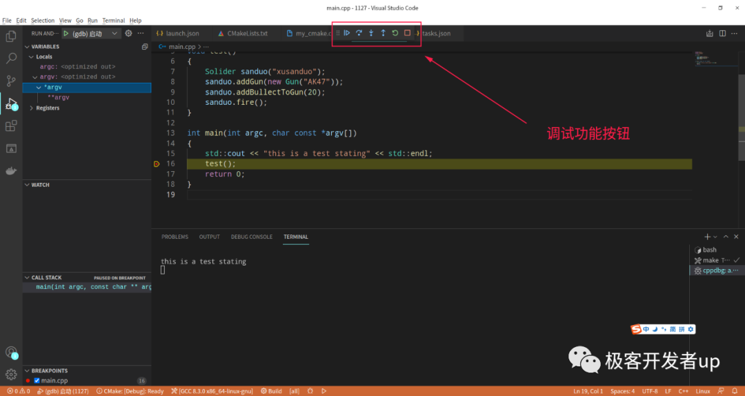Create a new terminal with plus icon
Image resolution: width=745 pixels, height=396 pixels.
coord(707,237)
